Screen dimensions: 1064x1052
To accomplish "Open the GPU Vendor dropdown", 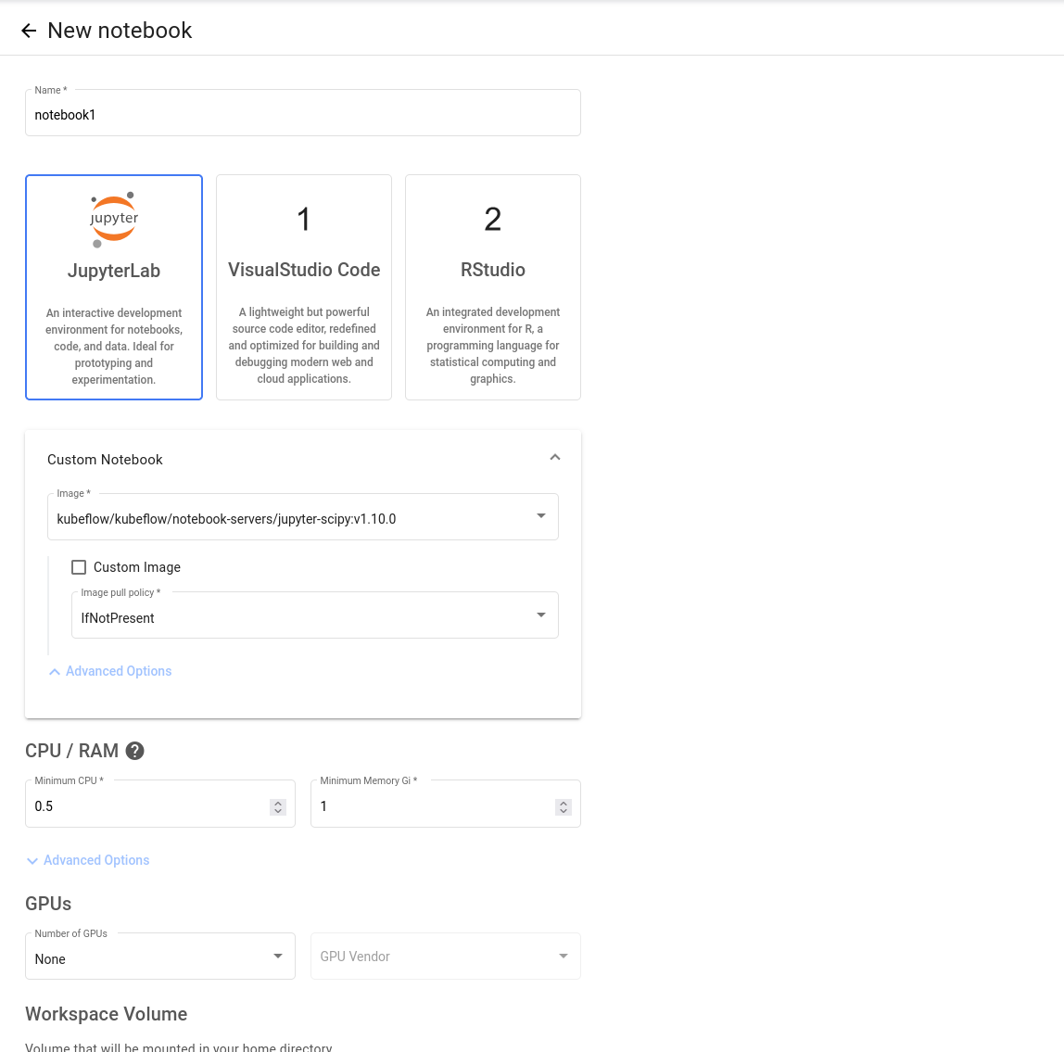I will 445,957.
